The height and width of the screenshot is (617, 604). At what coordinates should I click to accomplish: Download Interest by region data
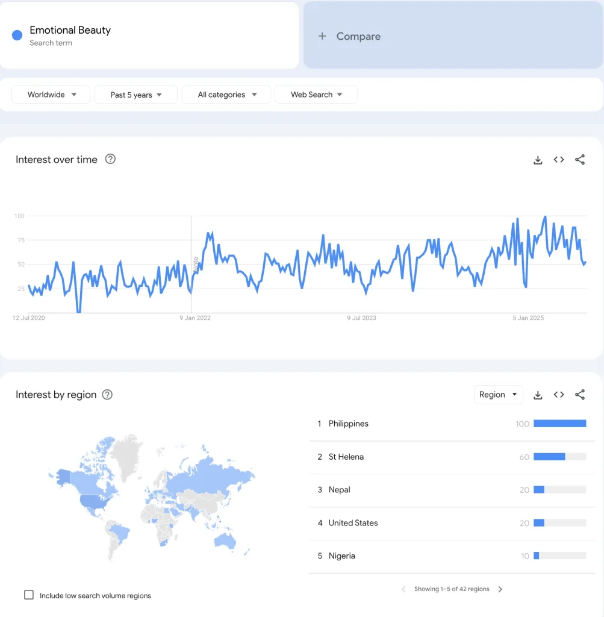[538, 395]
